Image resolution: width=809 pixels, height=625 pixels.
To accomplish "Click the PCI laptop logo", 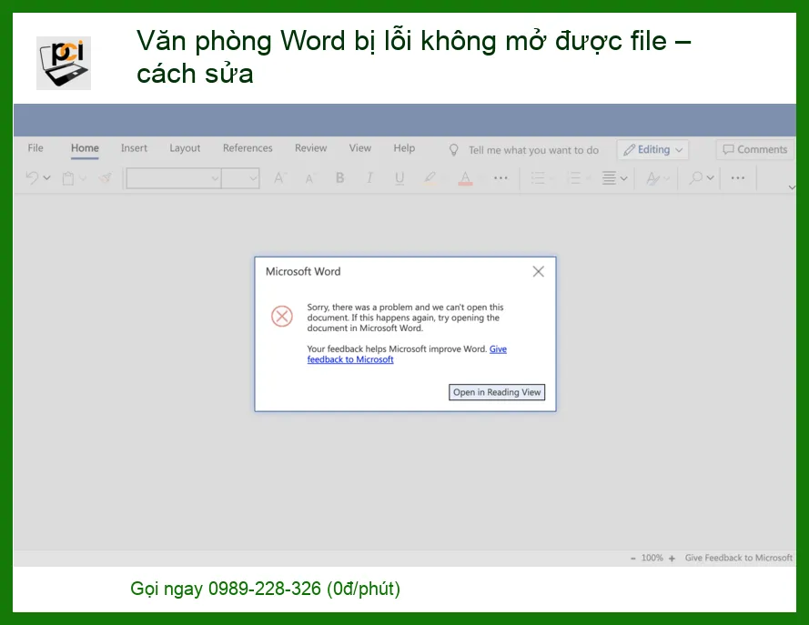I will [64, 63].
